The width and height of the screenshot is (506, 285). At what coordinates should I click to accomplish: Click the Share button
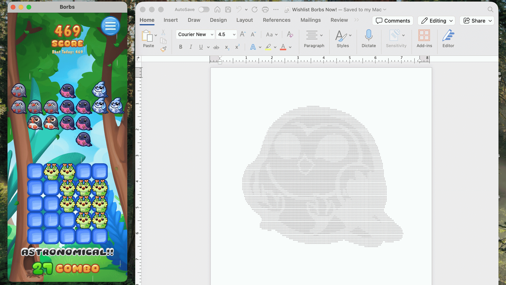477,21
